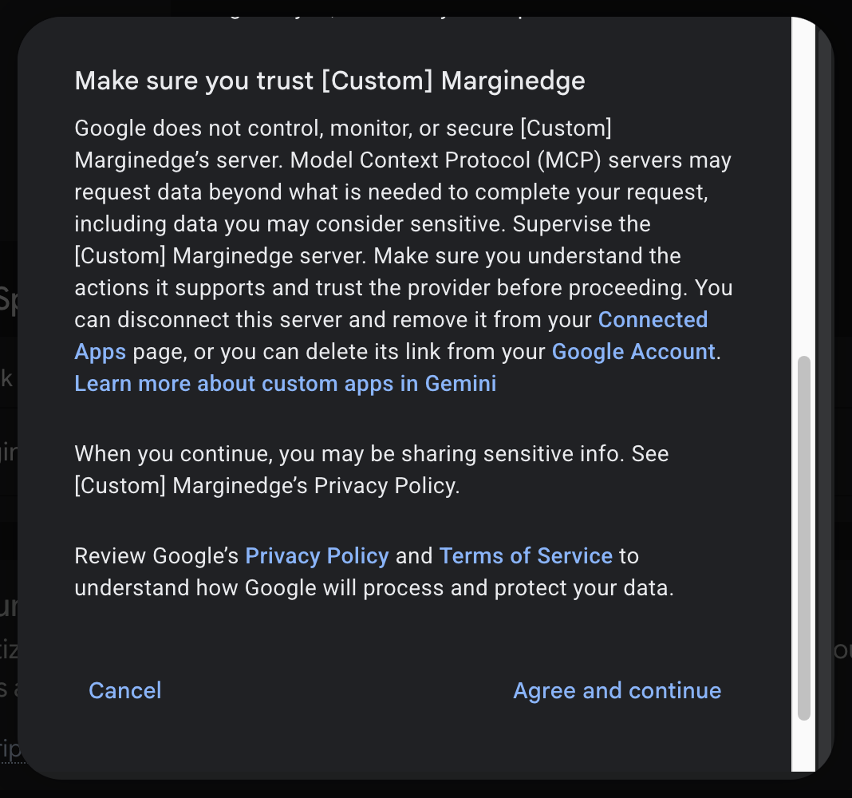Click the word Apps before 'page, or you can'
The width and height of the screenshot is (852, 798).
pos(101,352)
